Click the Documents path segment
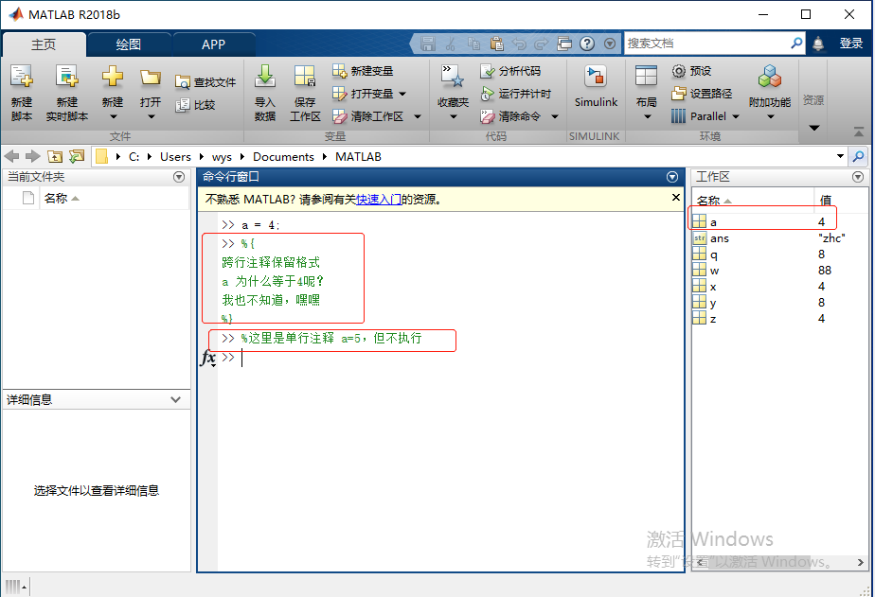The height and width of the screenshot is (597, 875). 283,157
